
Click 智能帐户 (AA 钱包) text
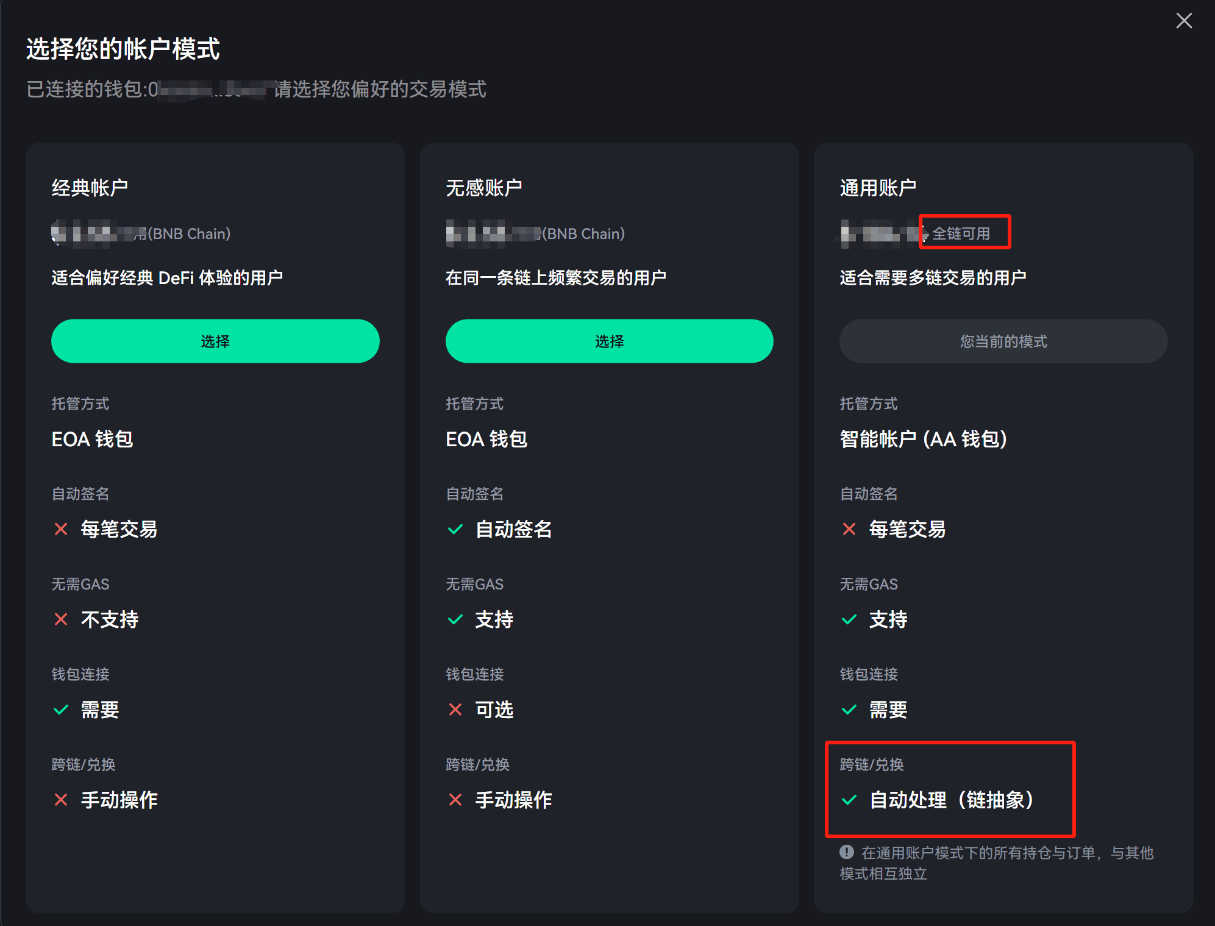click(x=923, y=439)
